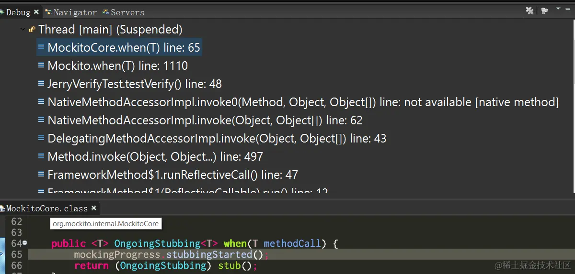The image size is (575, 274).
Task: Click stubbingStarted() in line 65
Action: 215,254
